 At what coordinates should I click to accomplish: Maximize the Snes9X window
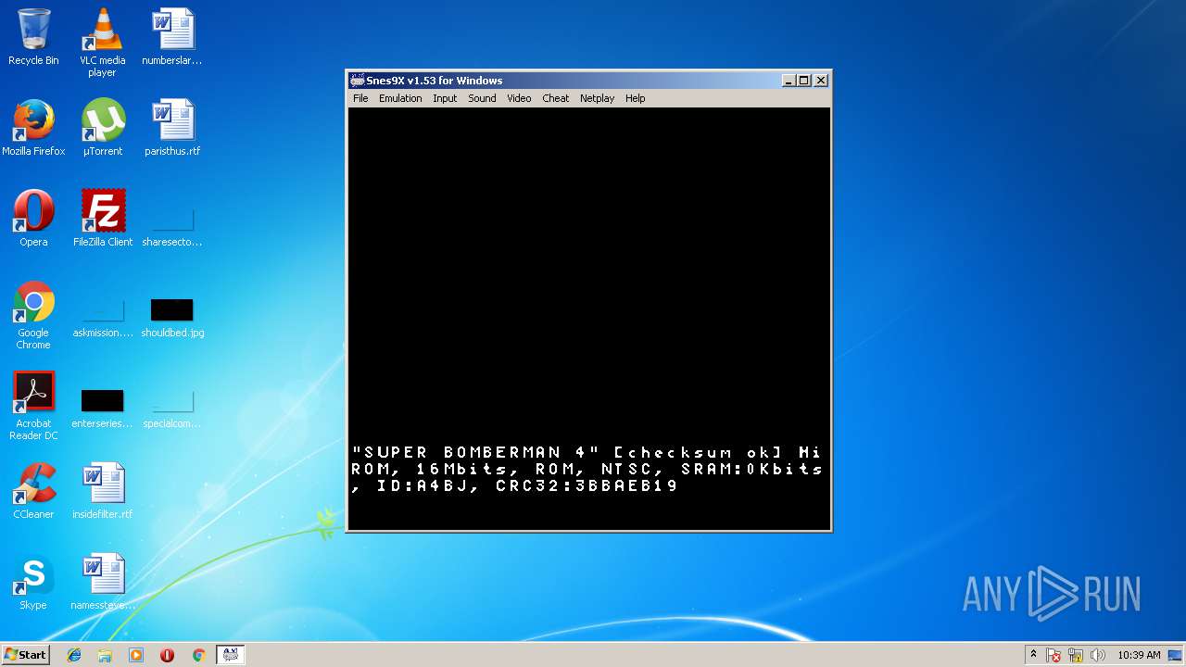click(804, 81)
